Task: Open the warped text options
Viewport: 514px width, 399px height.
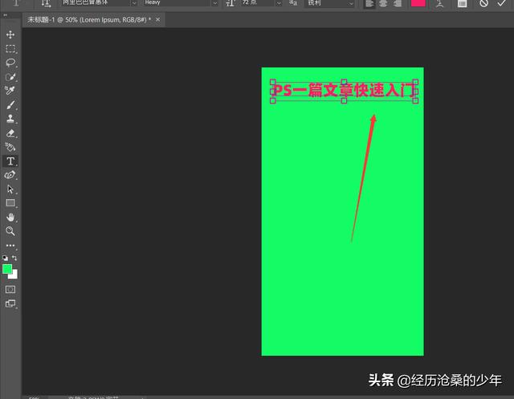Action: pyautogui.click(x=439, y=3)
